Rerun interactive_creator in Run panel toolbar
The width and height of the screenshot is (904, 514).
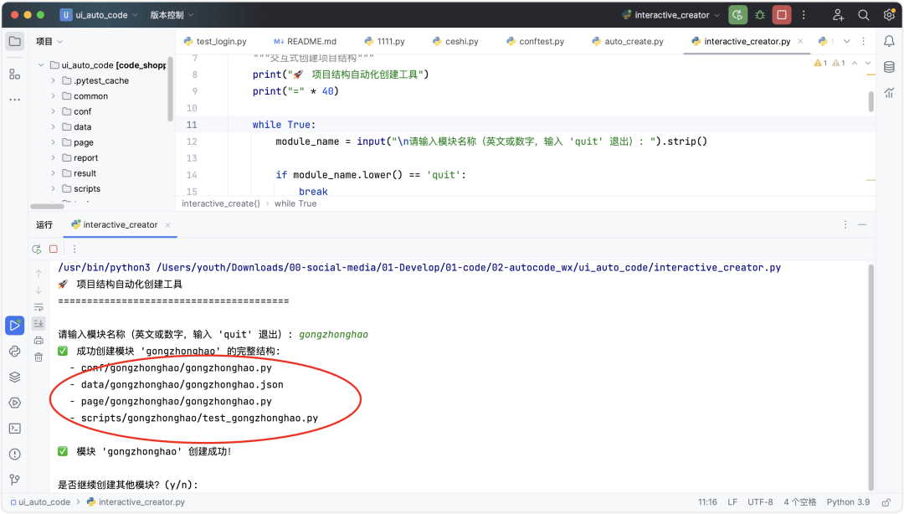pyautogui.click(x=36, y=249)
